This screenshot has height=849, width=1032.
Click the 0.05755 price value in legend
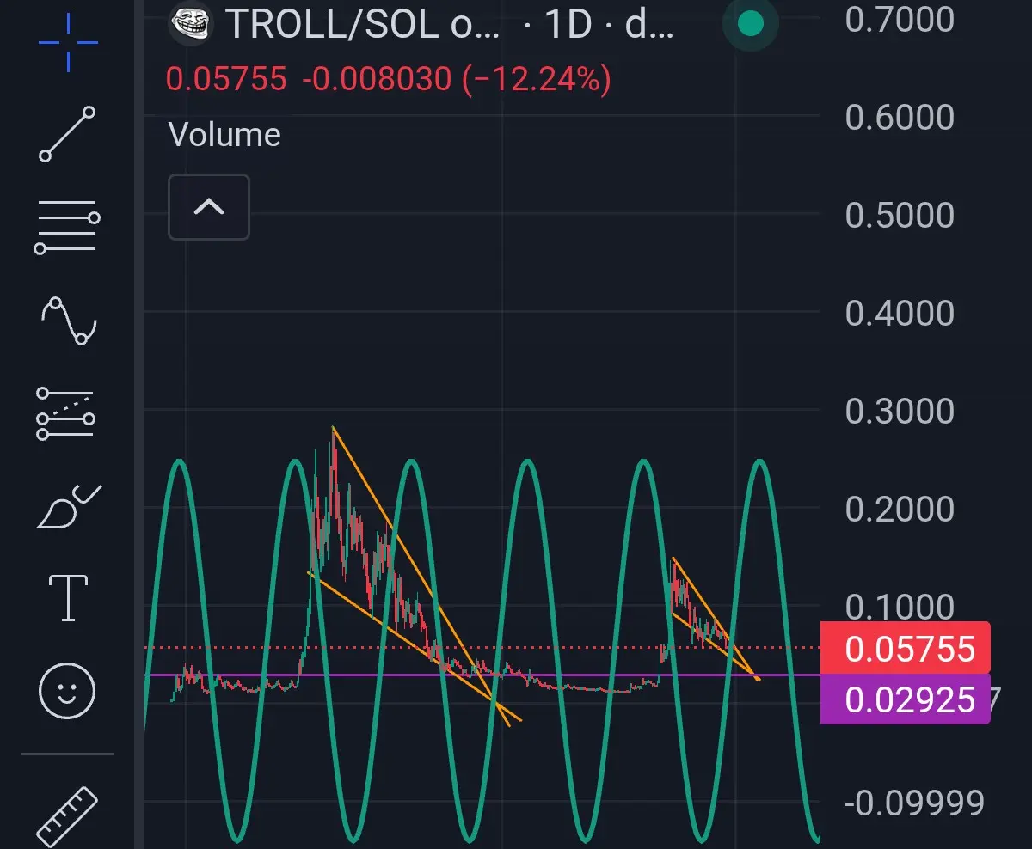coord(226,80)
